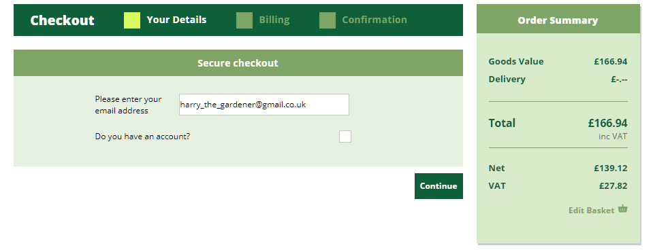Tick the 'Do you have an account?' checkbox
653x252 pixels.
[x=345, y=137]
